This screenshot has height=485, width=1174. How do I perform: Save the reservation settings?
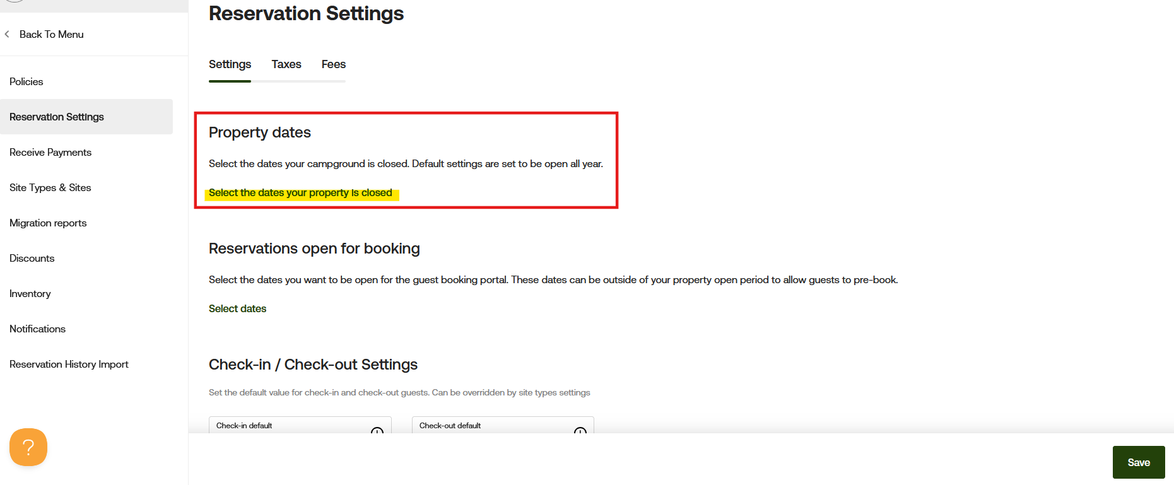(x=1139, y=462)
